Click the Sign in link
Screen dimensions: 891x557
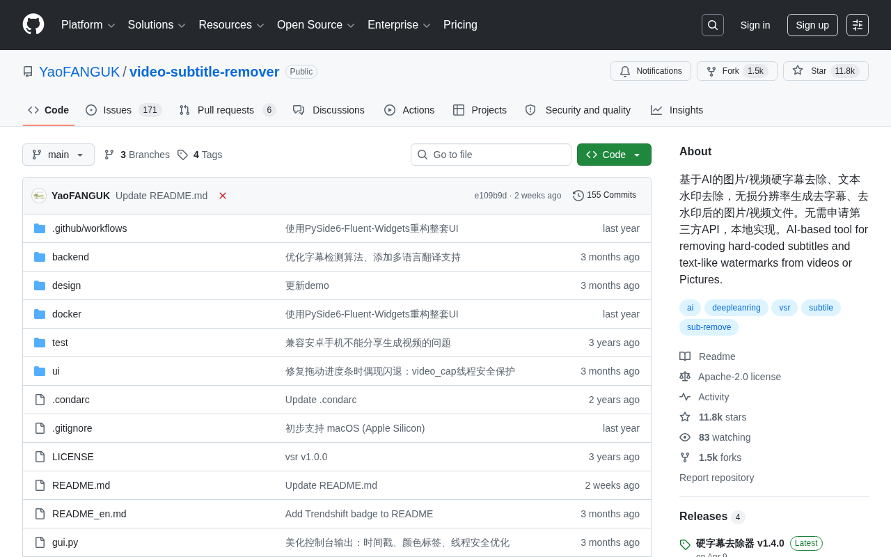tap(755, 25)
